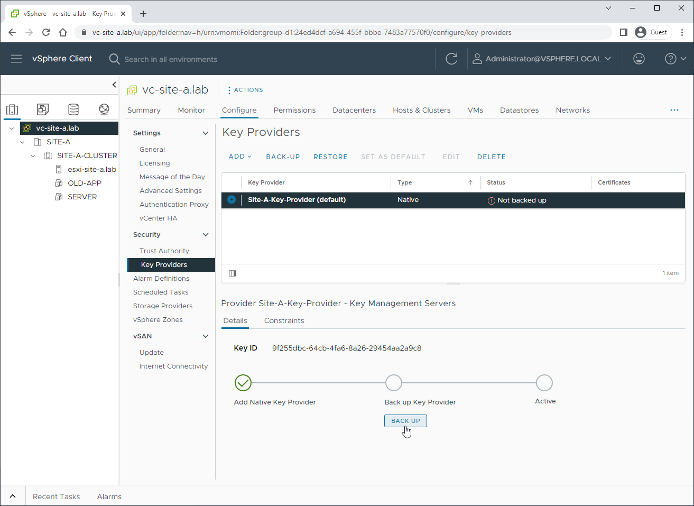Open Trust Authority page

164,251
